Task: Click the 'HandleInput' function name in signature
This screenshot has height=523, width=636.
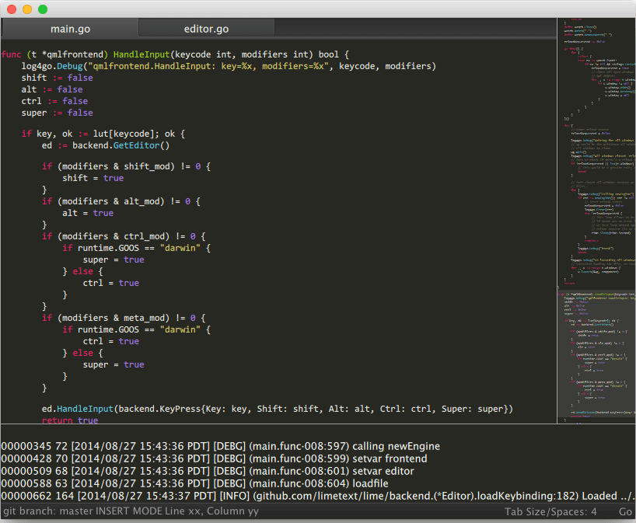Action: coord(142,54)
